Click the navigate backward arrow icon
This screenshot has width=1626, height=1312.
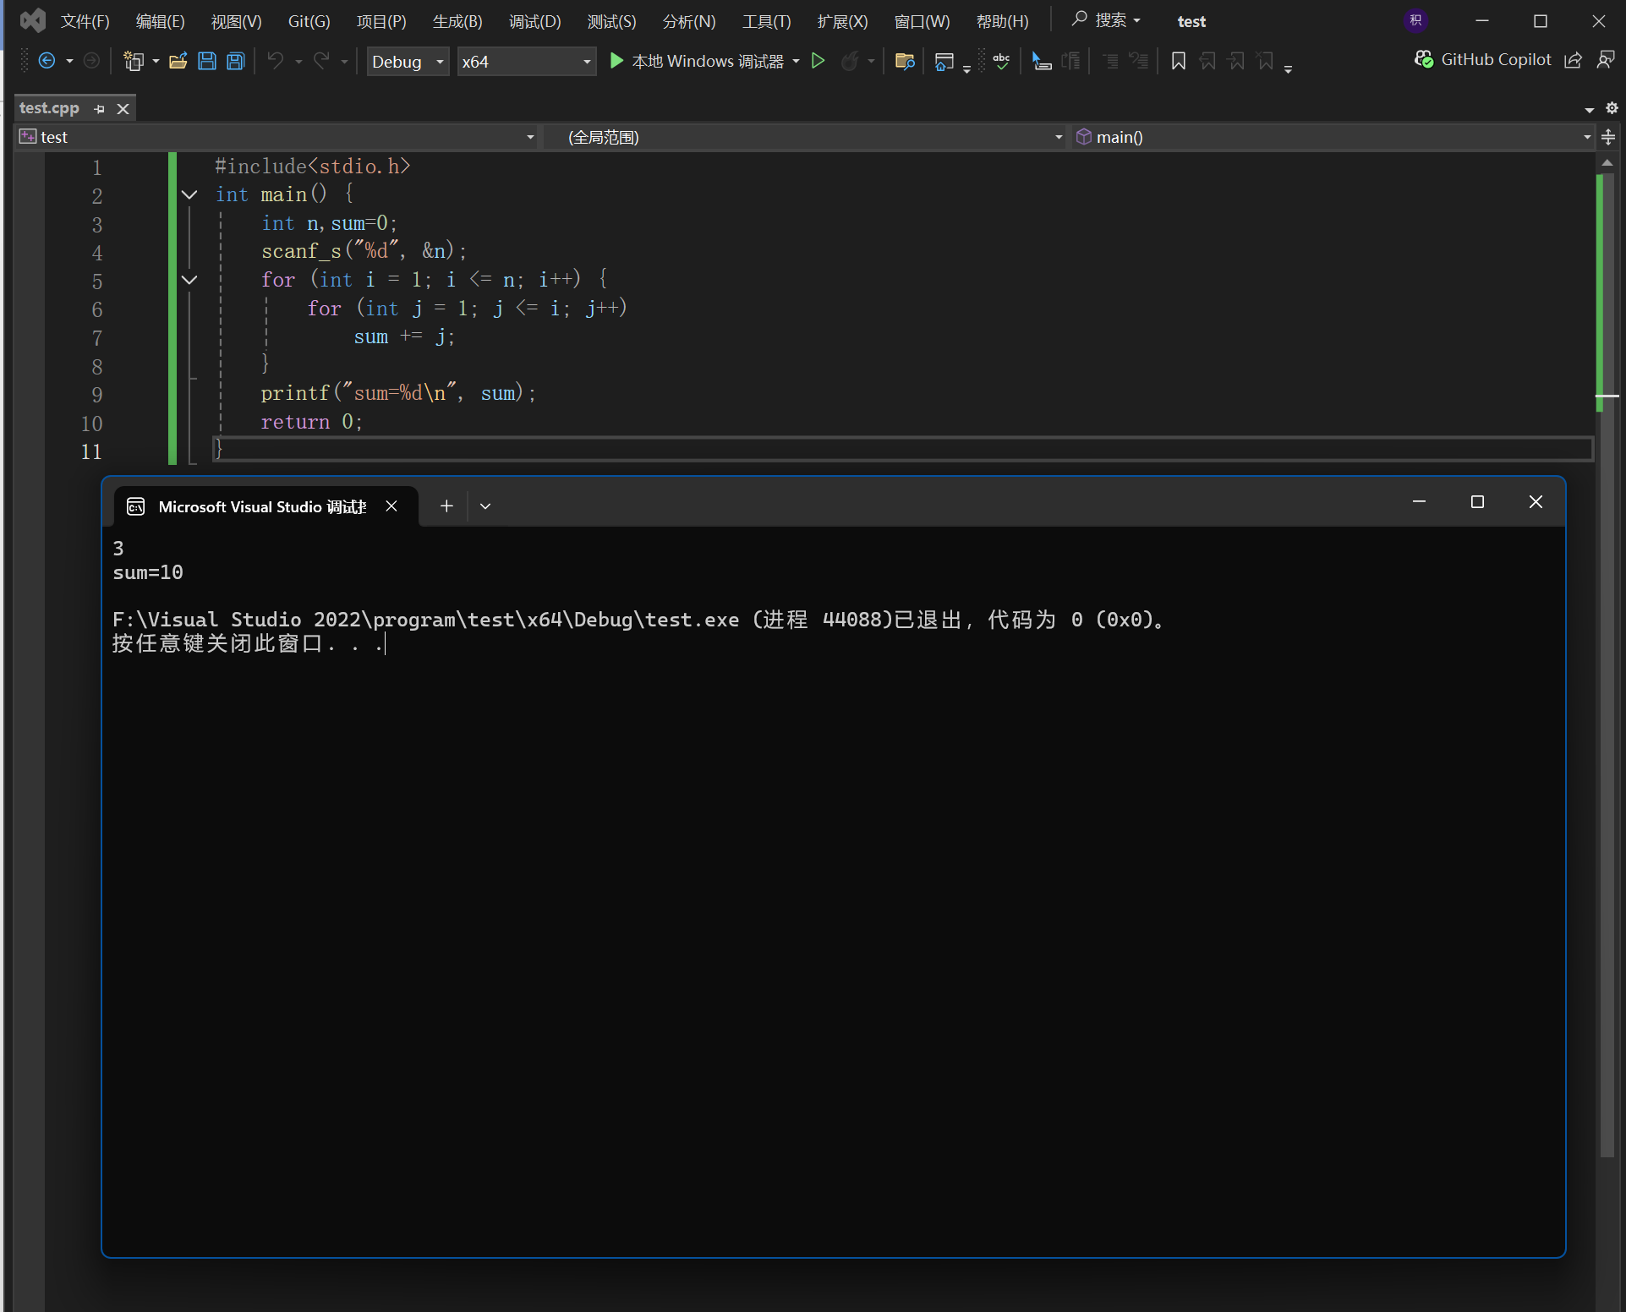(47, 61)
